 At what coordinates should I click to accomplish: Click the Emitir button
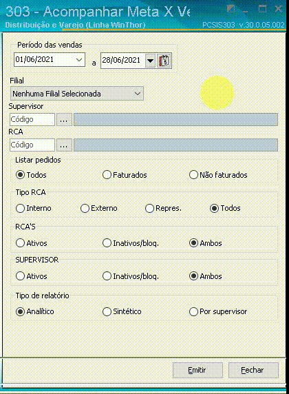[x=197, y=370]
